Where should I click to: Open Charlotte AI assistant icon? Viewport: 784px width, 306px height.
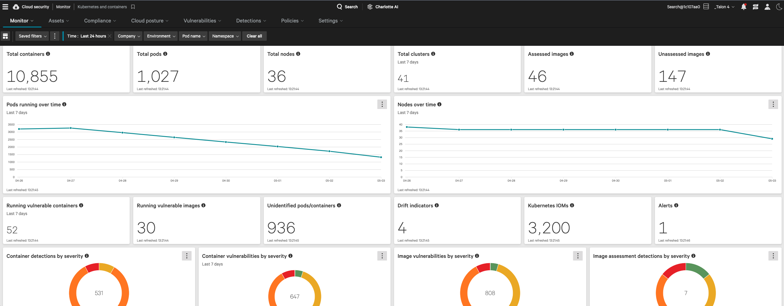tap(370, 7)
